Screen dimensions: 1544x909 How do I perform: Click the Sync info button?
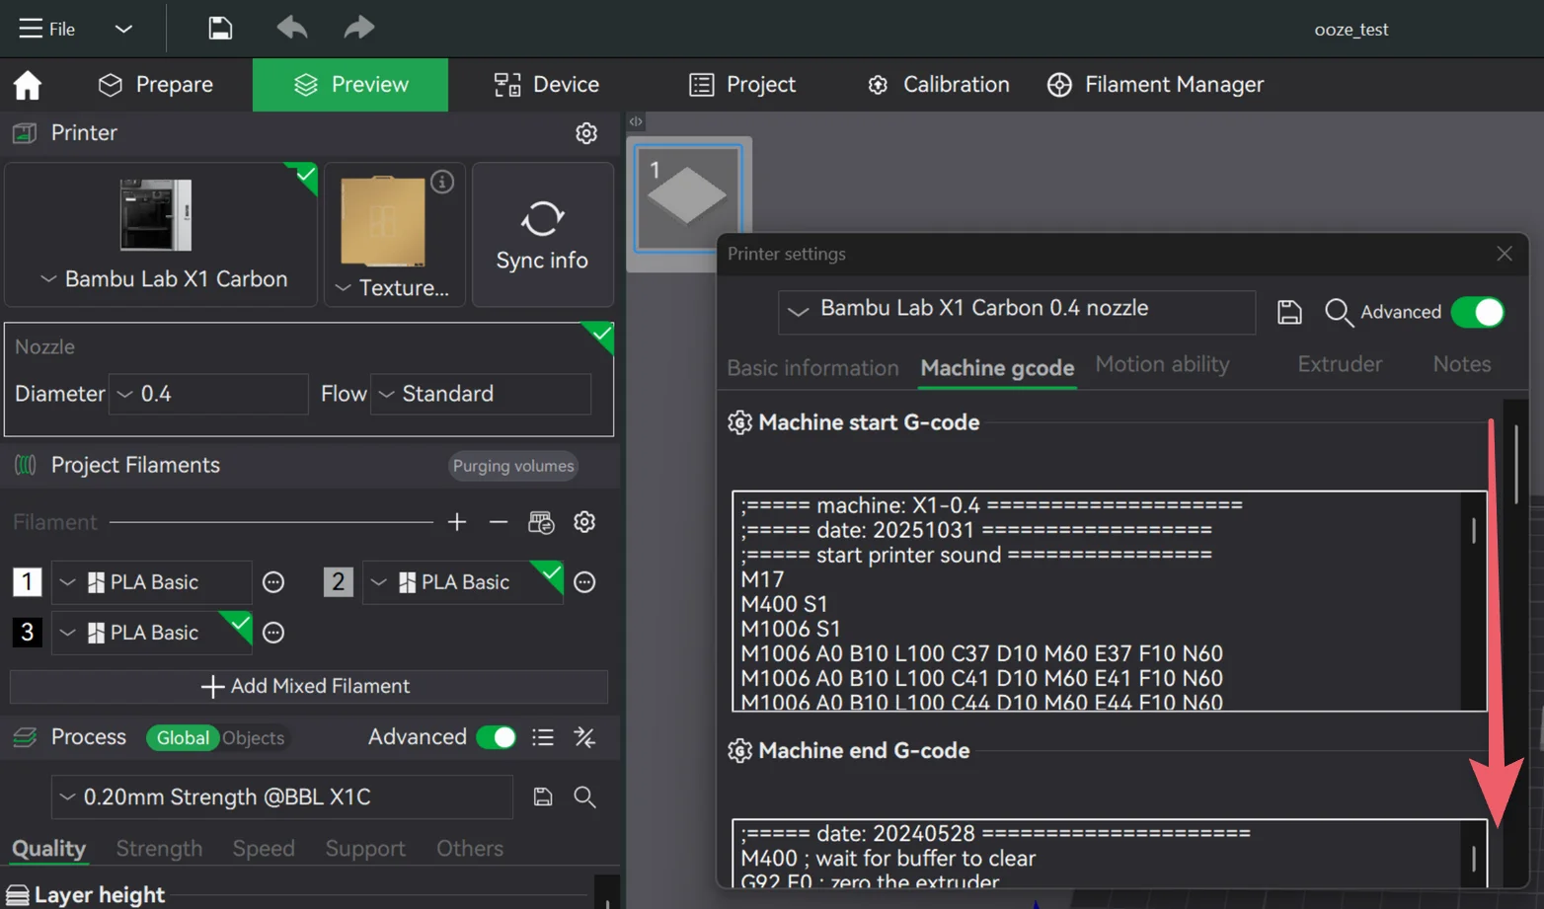point(542,235)
